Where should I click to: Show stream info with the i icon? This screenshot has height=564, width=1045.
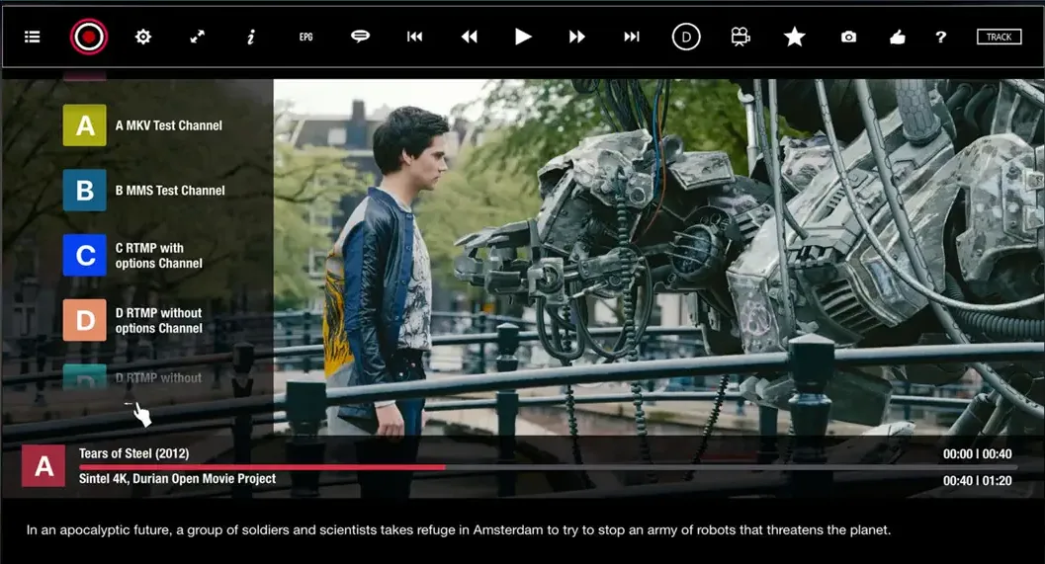tap(250, 38)
